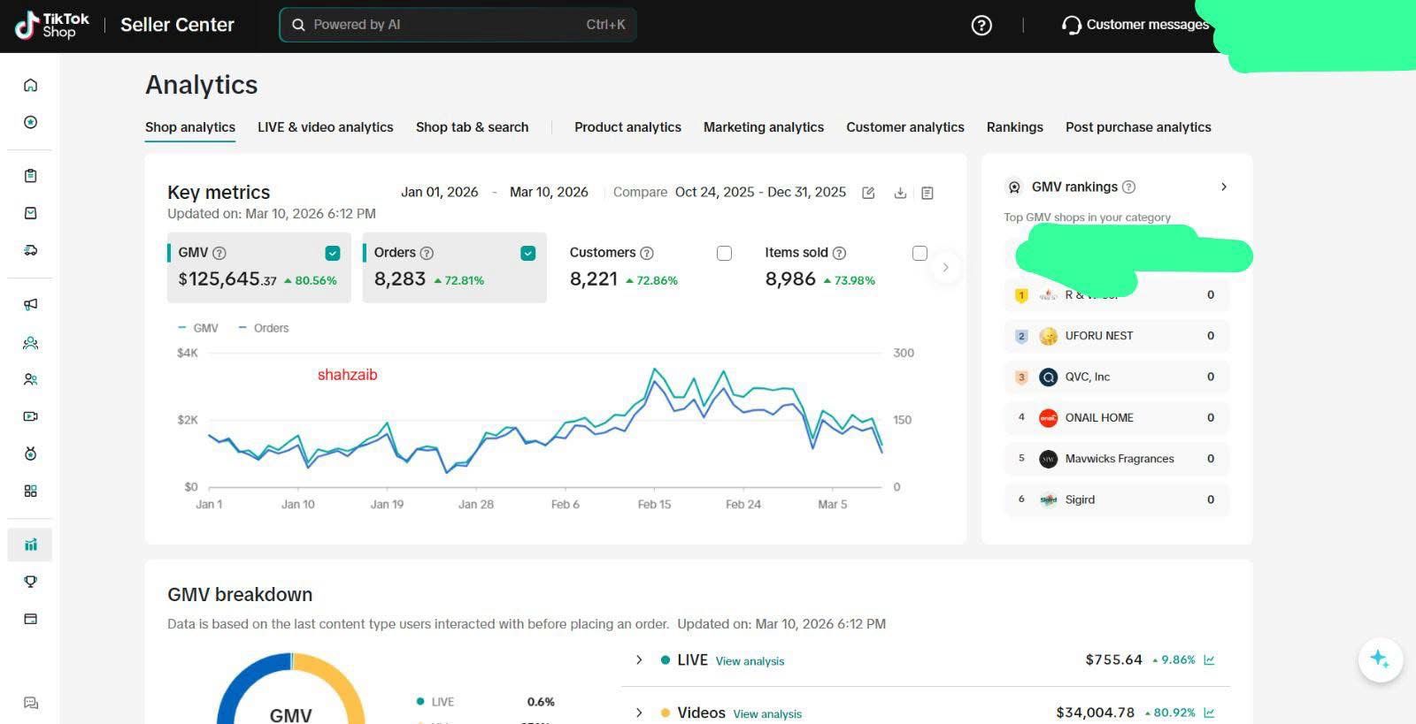The height and width of the screenshot is (724, 1416).
Task: Click the GMV donut chart
Action: 291,690
